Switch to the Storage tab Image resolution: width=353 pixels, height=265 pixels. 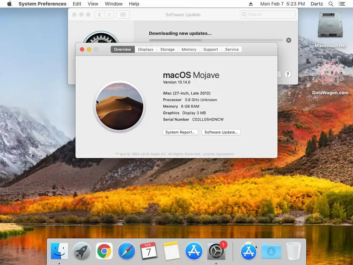pyautogui.click(x=167, y=49)
